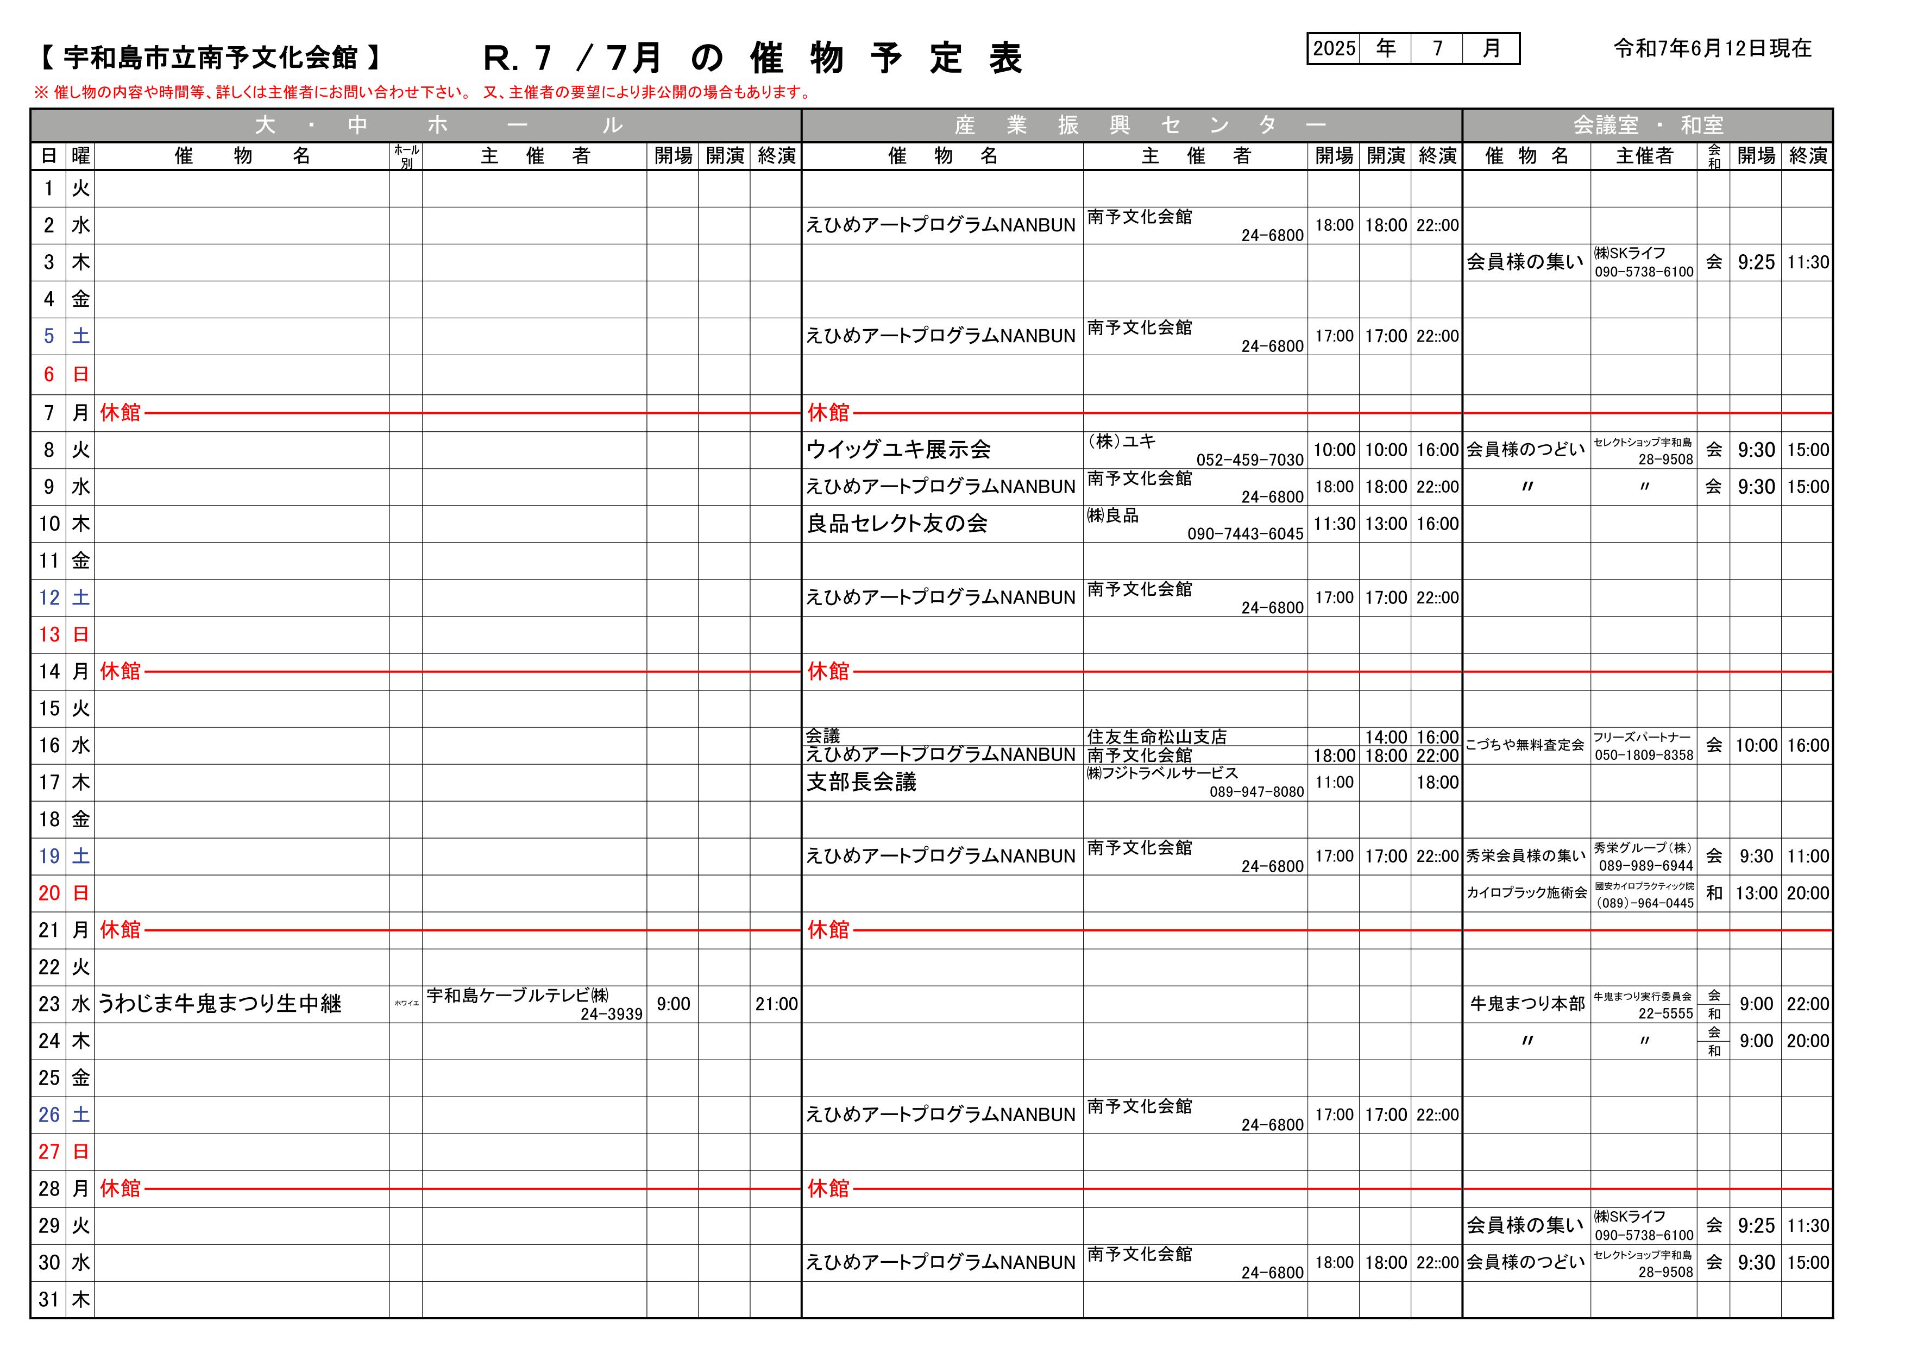The width and height of the screenshot is (1905, 1347).
Task: Click the 休館 label on day 7 in hall column
Action: tap(121, 413)
